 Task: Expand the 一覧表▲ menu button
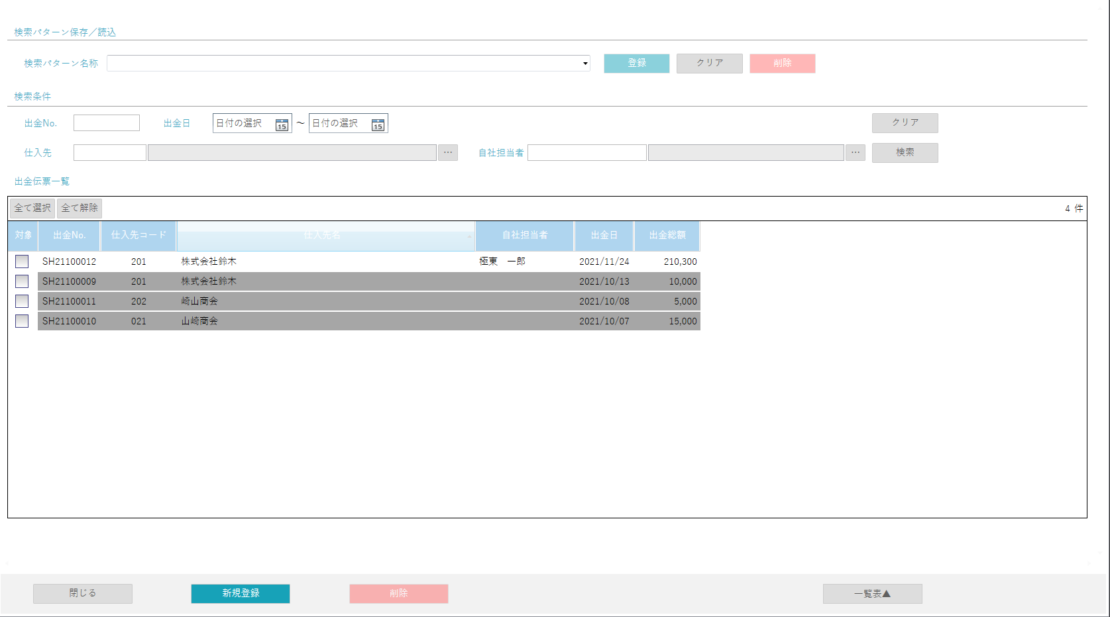(x=872, y=594)
